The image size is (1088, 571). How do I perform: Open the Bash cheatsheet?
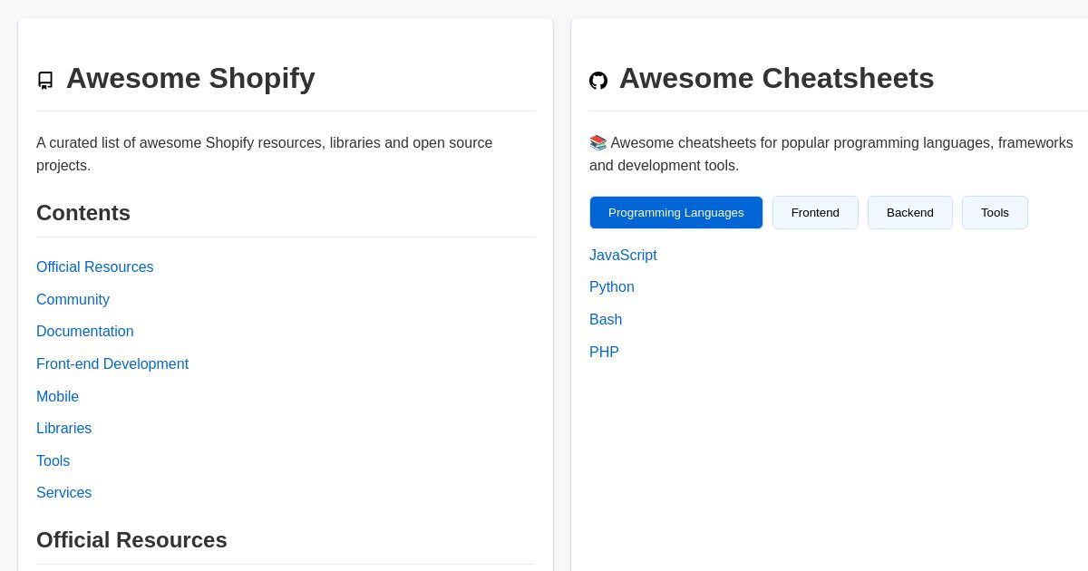(x=606, y=320)
